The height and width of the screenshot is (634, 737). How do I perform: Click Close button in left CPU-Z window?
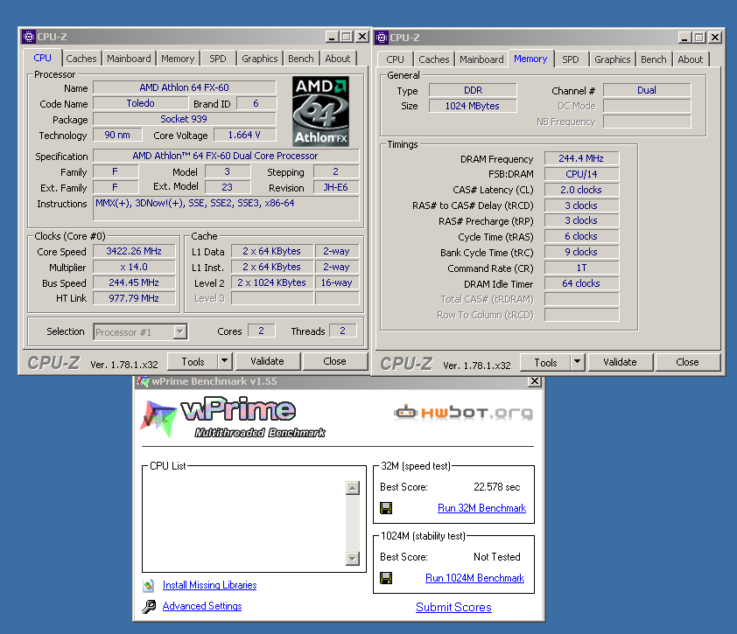(x=334, y=361)
